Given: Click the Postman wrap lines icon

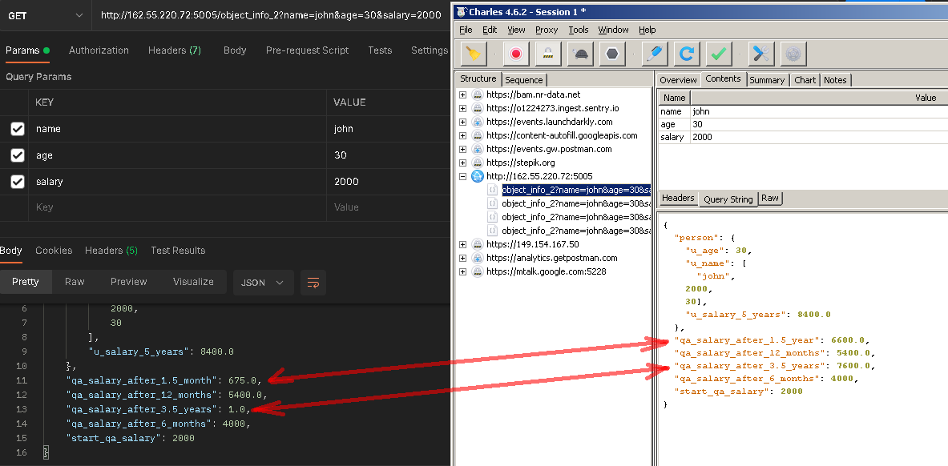Looking at the screenshot, I should tap(313, 283).
